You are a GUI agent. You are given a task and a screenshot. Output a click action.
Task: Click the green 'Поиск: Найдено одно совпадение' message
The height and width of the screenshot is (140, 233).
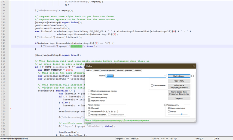click(117, 120)
